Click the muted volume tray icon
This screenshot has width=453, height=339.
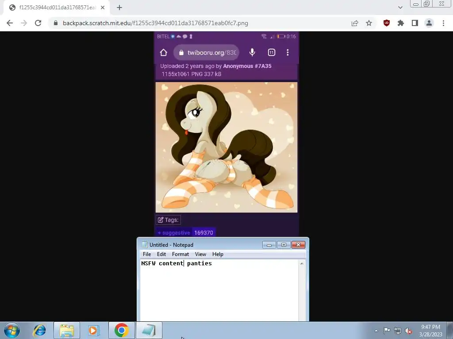pos(408,331)
